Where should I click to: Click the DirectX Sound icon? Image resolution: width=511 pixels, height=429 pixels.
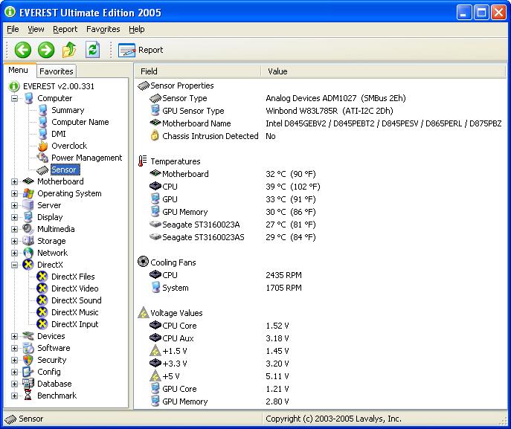pos(42,300)
